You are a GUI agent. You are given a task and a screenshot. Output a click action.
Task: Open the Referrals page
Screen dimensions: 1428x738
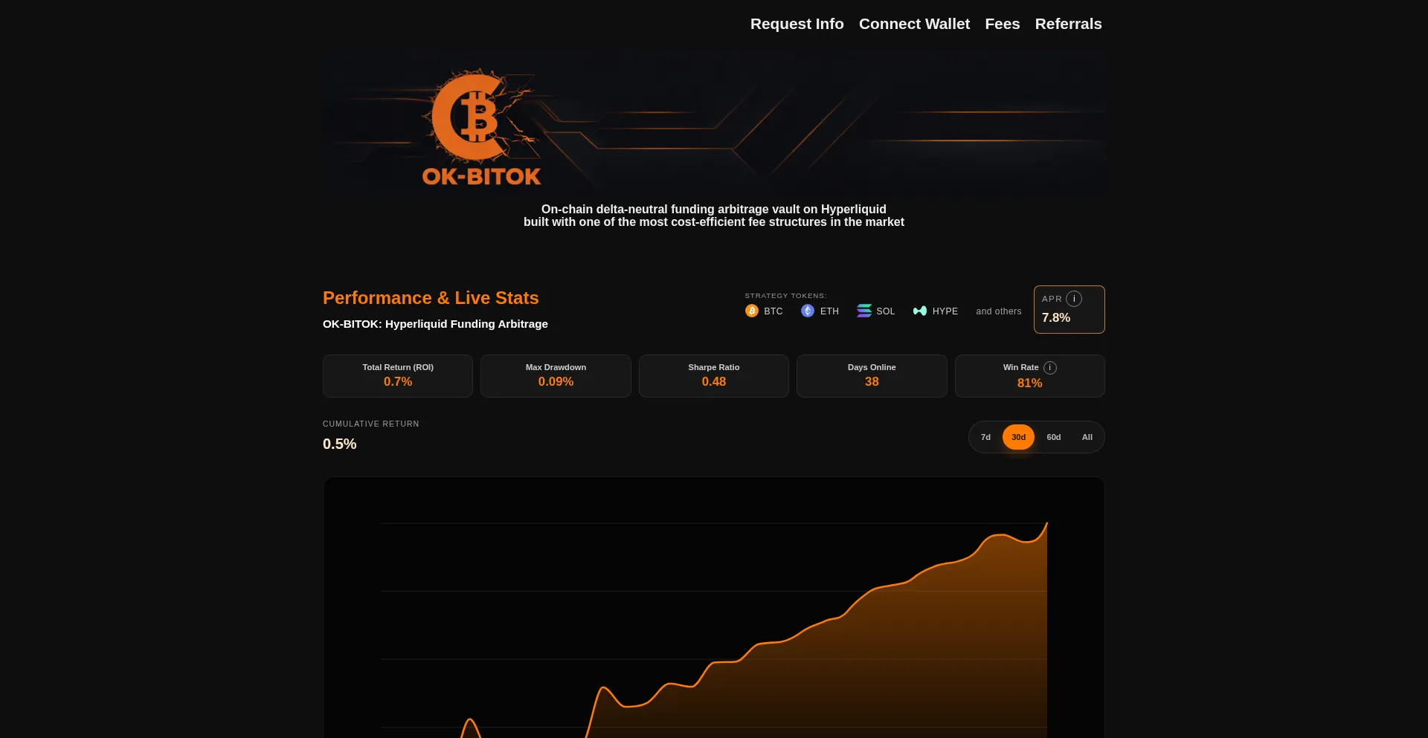click(1069, 24)
